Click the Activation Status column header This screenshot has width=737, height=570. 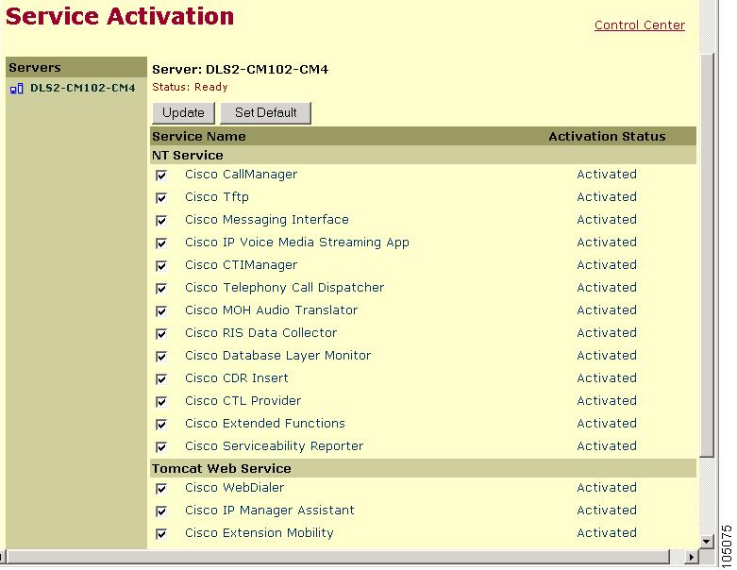click(607, 137)
